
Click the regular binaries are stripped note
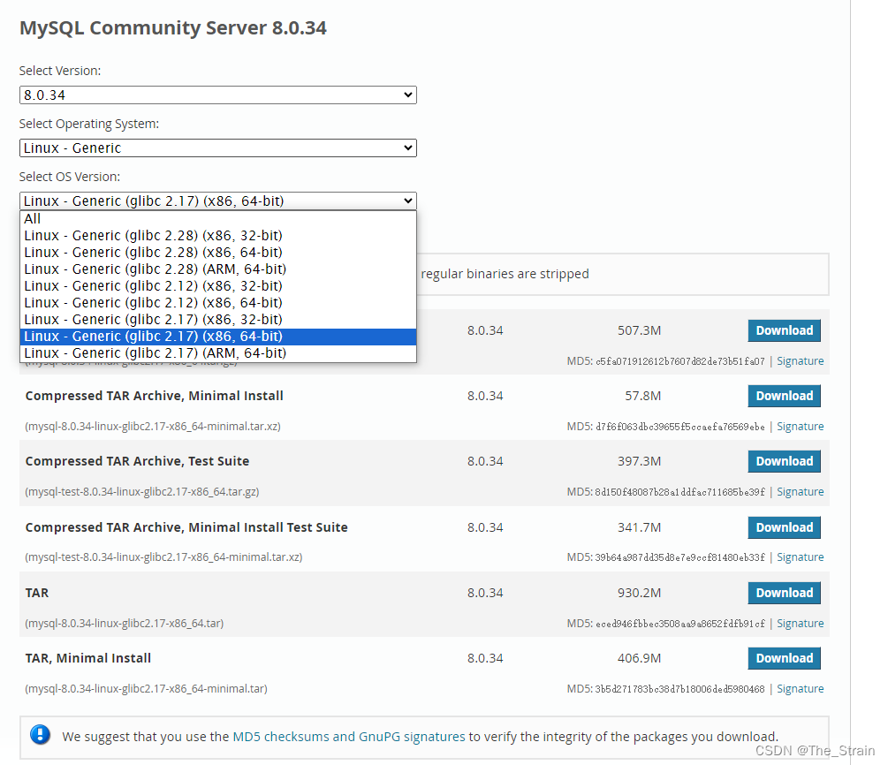coord(505,274)
